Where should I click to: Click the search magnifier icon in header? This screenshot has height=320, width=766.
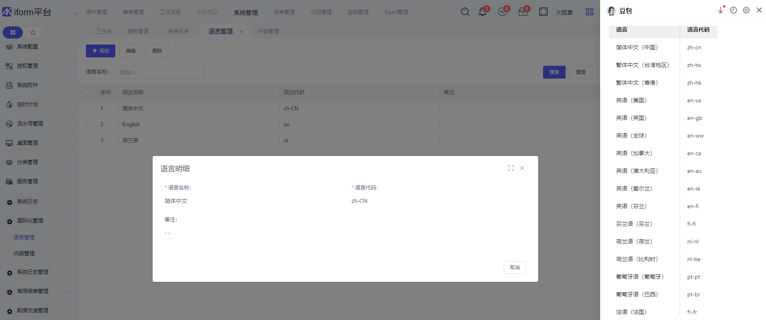[465, 12]
